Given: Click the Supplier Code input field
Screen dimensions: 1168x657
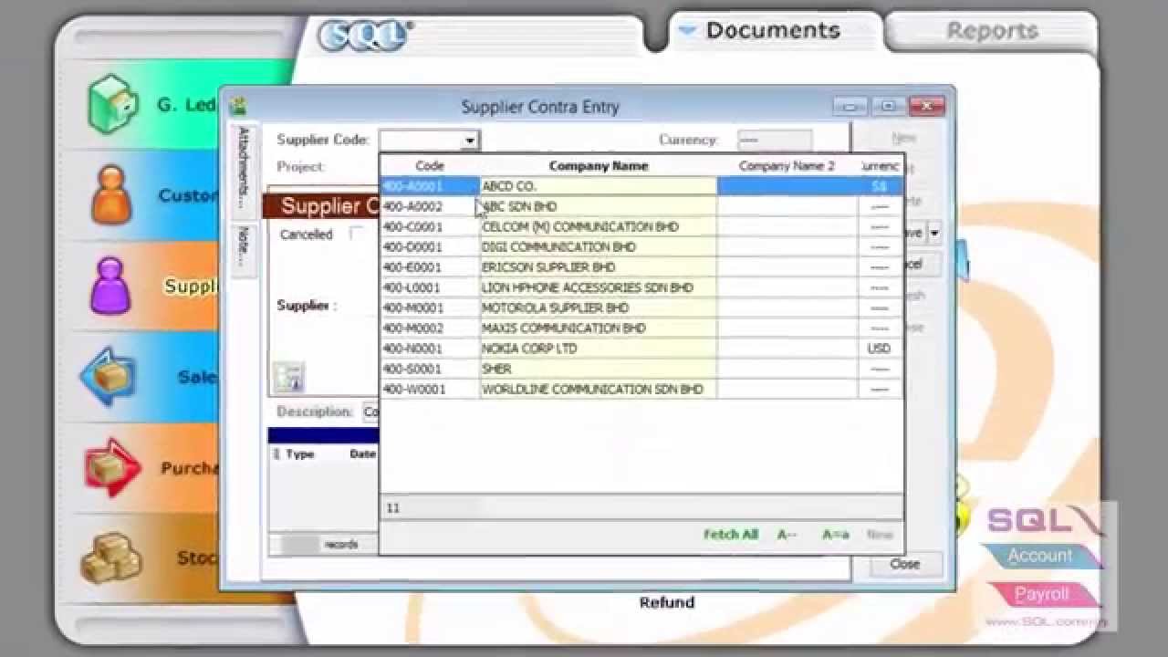Looking at the screenshot, I should (422, 141).
